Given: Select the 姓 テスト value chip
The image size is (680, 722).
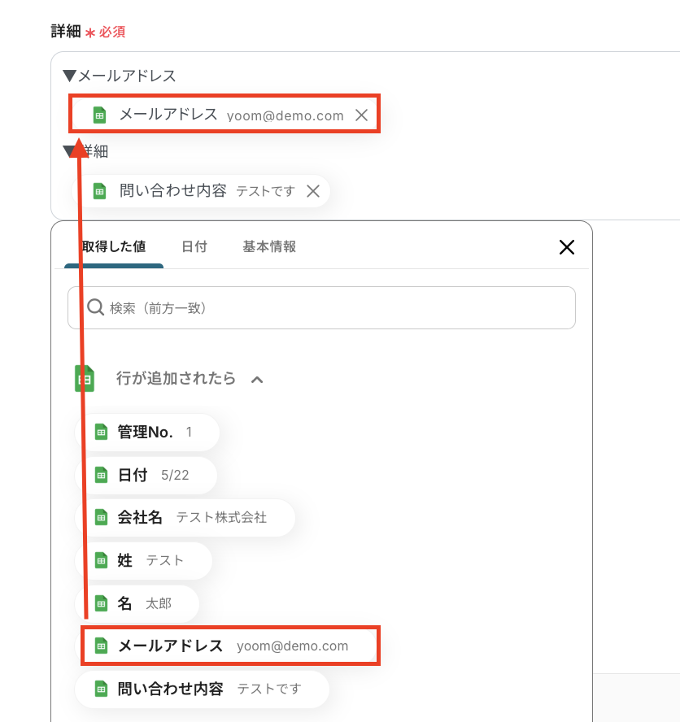Looking at the screenshot, I should point(143,560).
